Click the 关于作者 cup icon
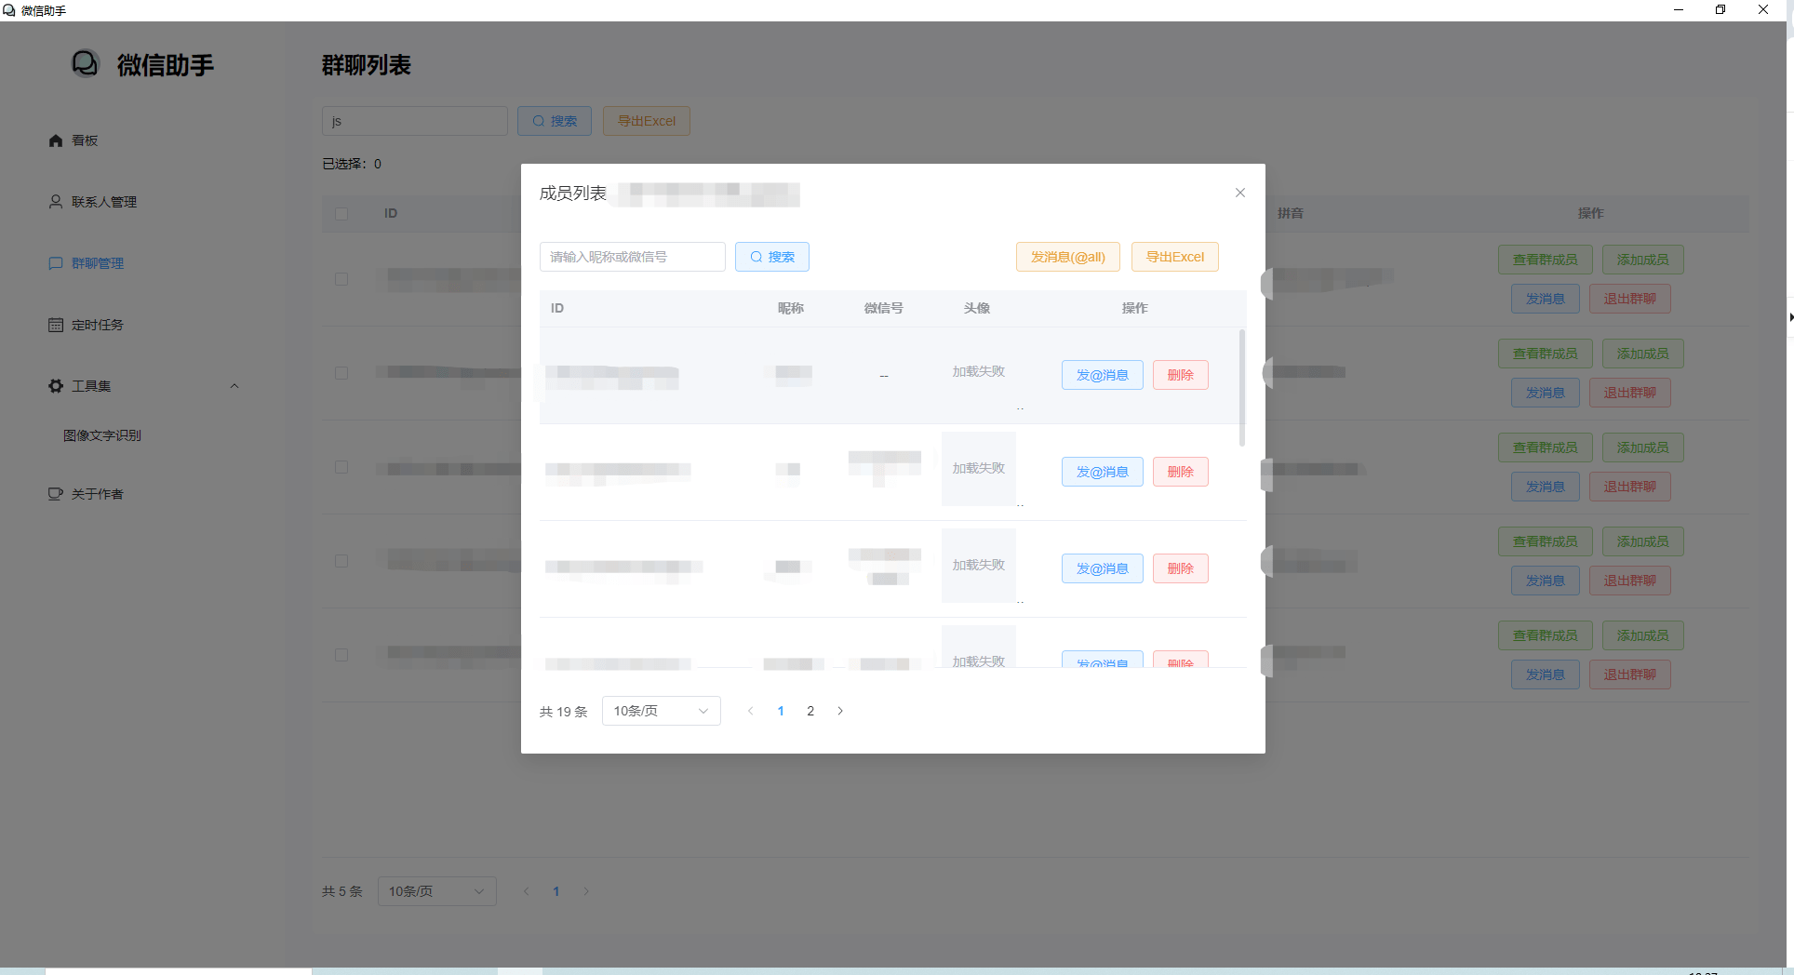The image size is (1794, 975). point(56,494)
